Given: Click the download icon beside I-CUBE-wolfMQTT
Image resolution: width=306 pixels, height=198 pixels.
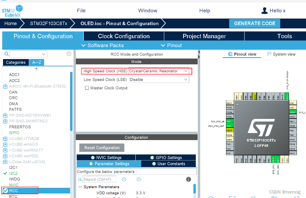Looking at the screenshot, I should click(5, 150).
